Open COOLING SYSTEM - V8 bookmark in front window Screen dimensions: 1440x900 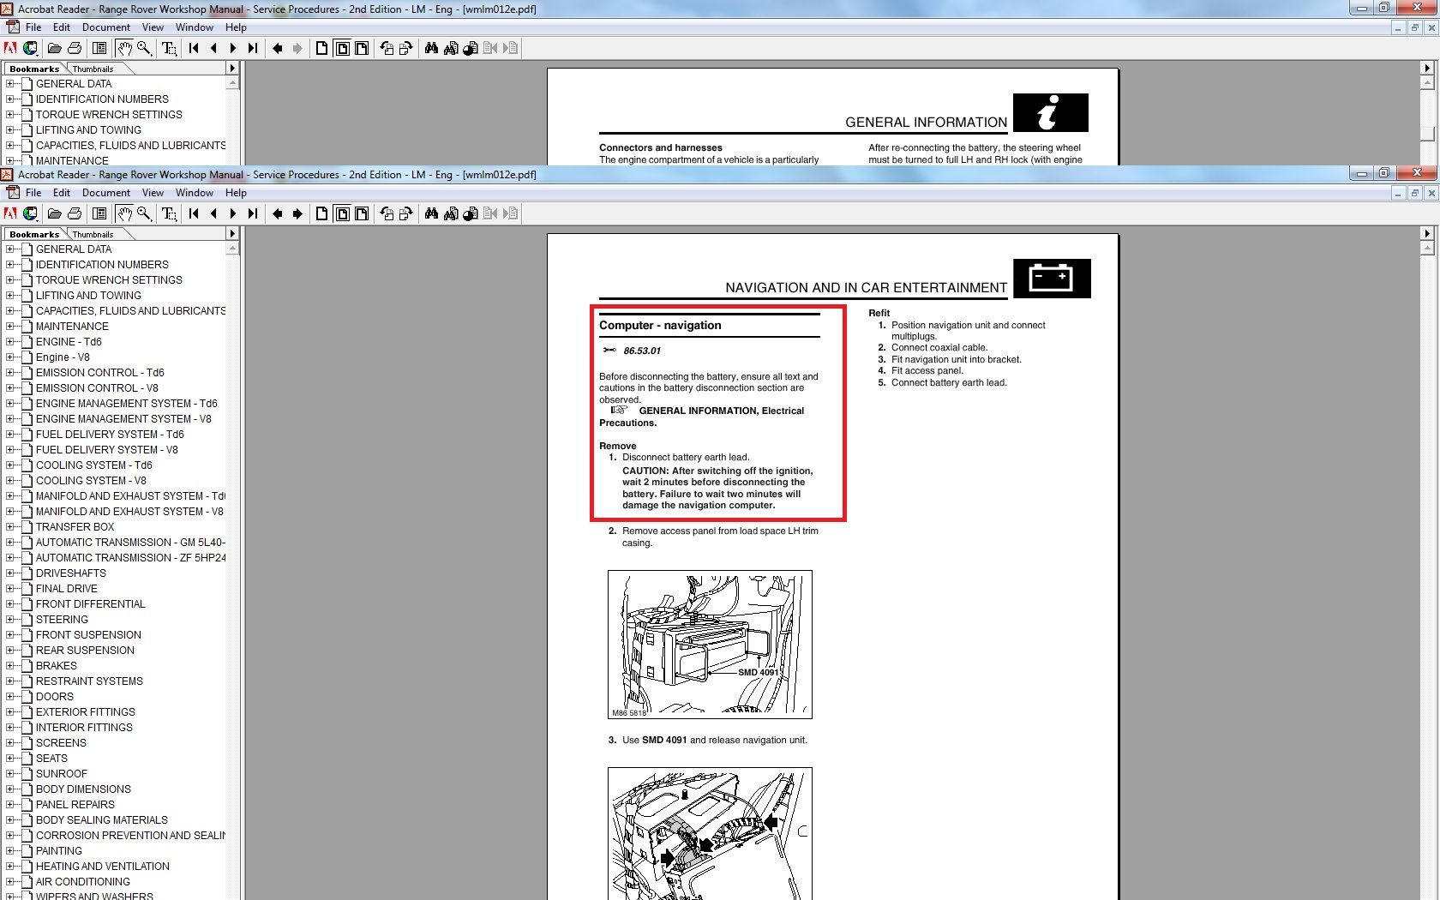pyautogui.click(x=91, y=481)
